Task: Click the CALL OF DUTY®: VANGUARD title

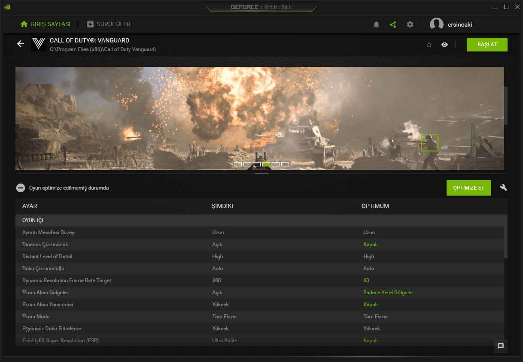Action: [x=89, y=40]
